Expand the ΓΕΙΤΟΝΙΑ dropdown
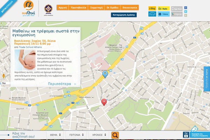The width and height of the screenshot is (210, 140). pos(76,135)
